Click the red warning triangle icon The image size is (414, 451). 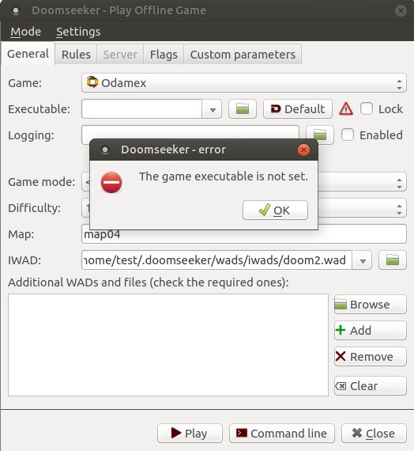click(x=345, y=109)
